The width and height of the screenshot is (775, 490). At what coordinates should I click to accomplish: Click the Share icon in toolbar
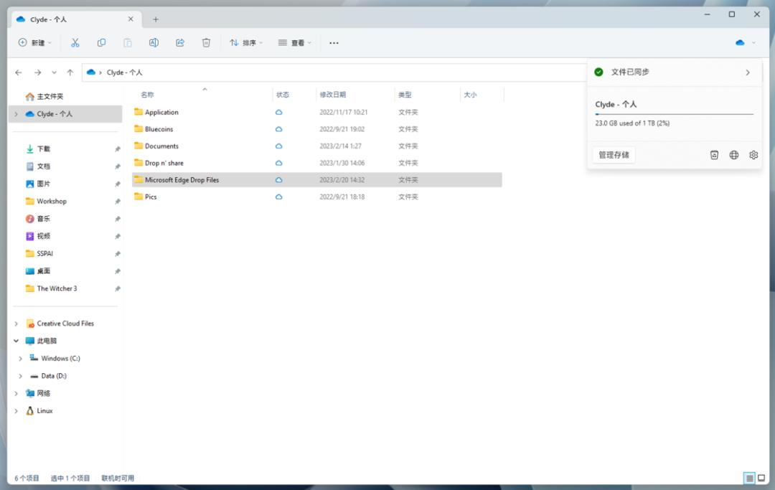click(180, 43)
